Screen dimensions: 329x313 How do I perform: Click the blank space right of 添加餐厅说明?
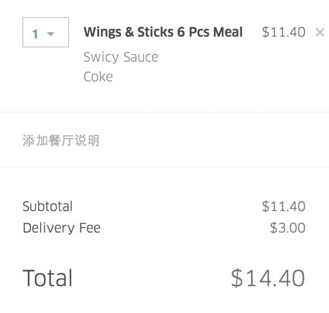pos(209,140)
